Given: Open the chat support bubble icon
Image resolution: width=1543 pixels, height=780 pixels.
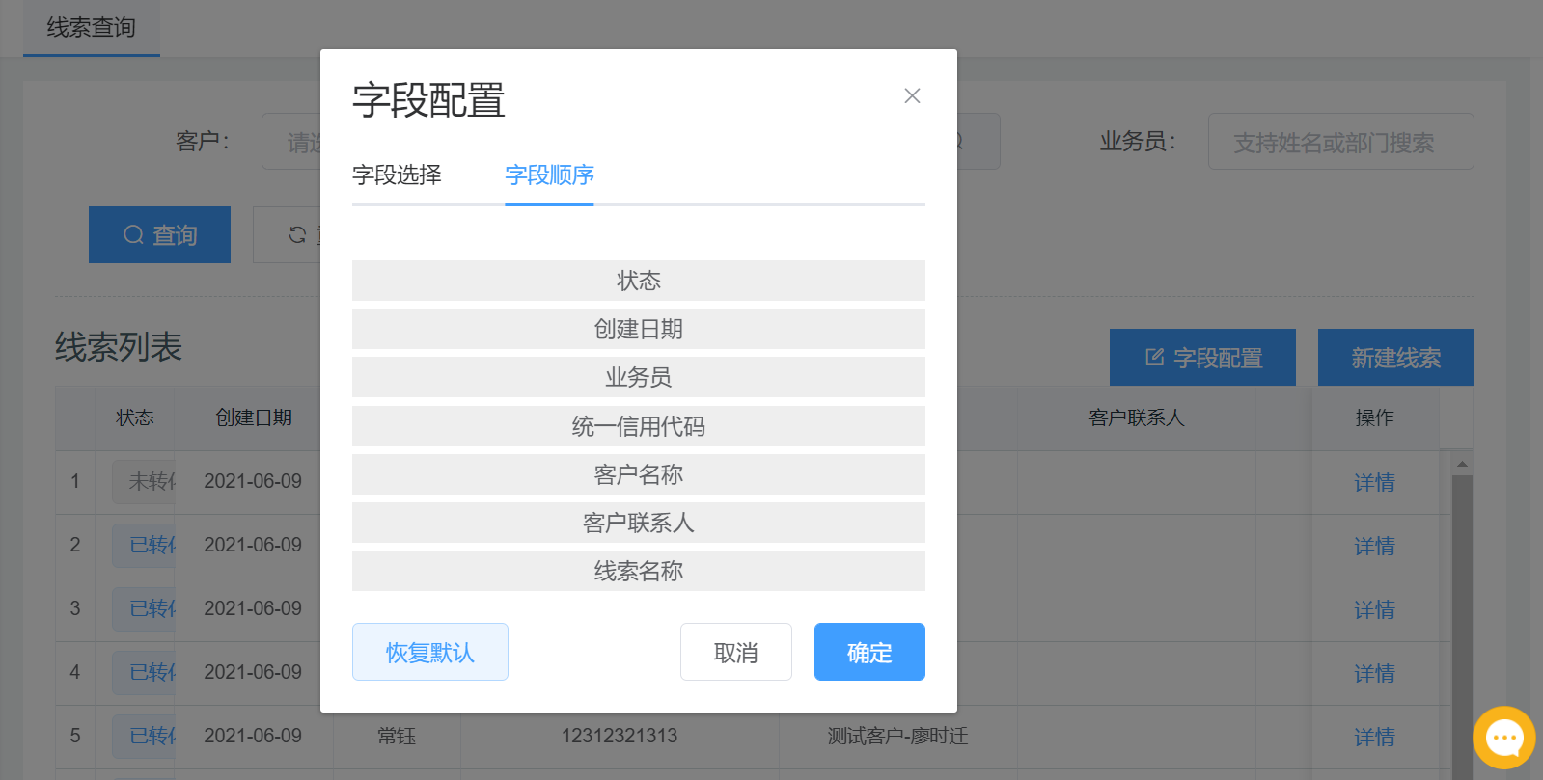Looking at the screenshot, I should pos(1503,738).
